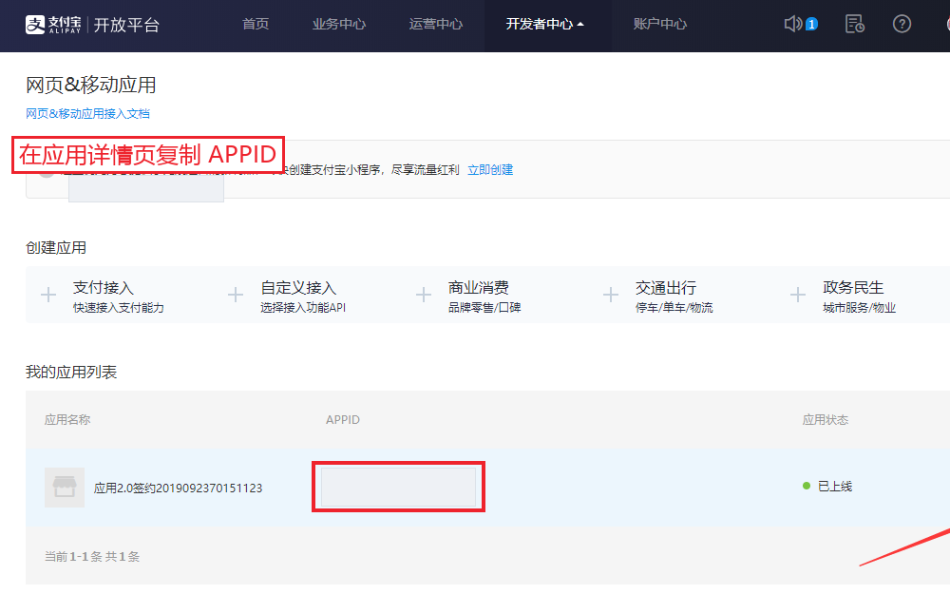Screen dimensions: 950x594
Task: Click 快速接入支付能力 description text
Action: [x=118, y=308]
